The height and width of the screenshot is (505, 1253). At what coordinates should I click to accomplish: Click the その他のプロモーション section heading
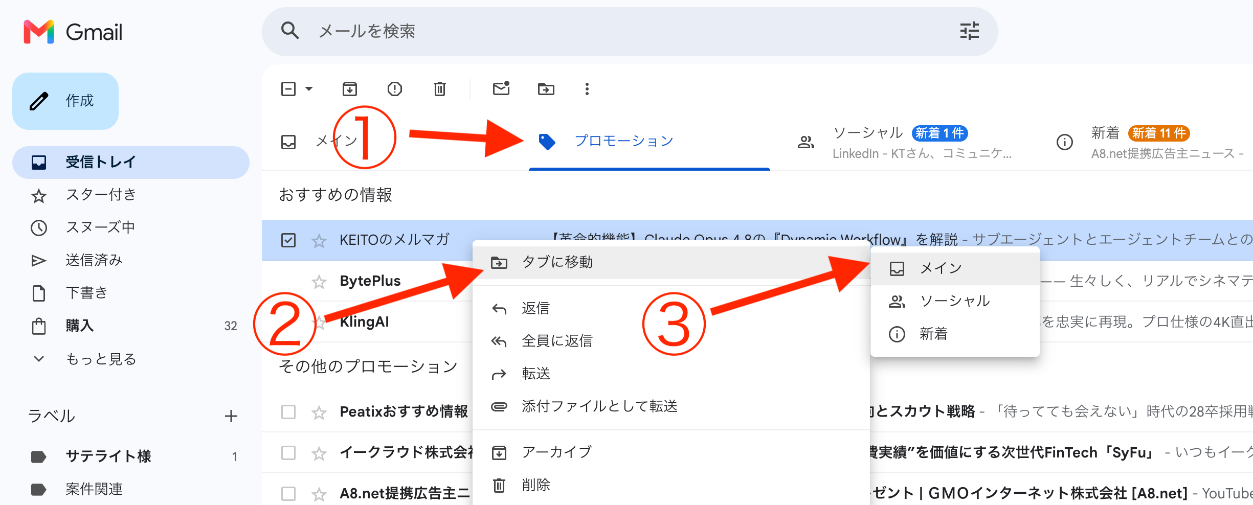[x=368, y=366]
